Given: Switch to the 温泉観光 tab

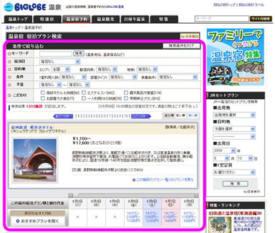Looking at the screenshot, I should [105, 19].
